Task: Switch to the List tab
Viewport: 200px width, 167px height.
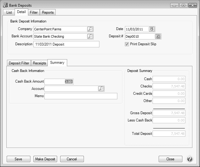Action: click(9, 12)
